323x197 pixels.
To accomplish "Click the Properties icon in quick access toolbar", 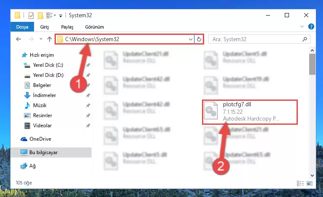I will tap(31, 16).
